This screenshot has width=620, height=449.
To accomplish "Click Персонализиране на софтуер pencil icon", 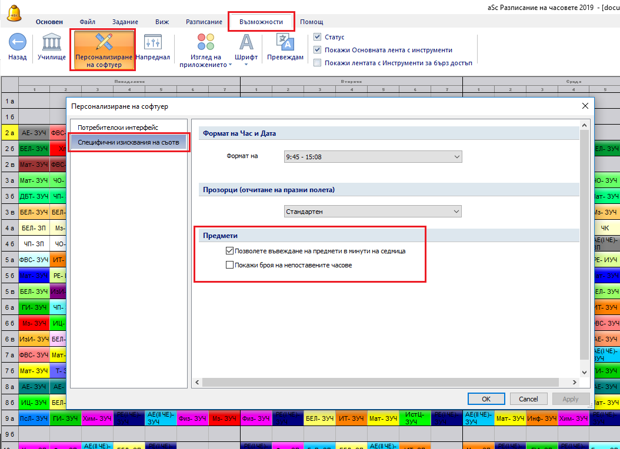I will pos(104,42).
